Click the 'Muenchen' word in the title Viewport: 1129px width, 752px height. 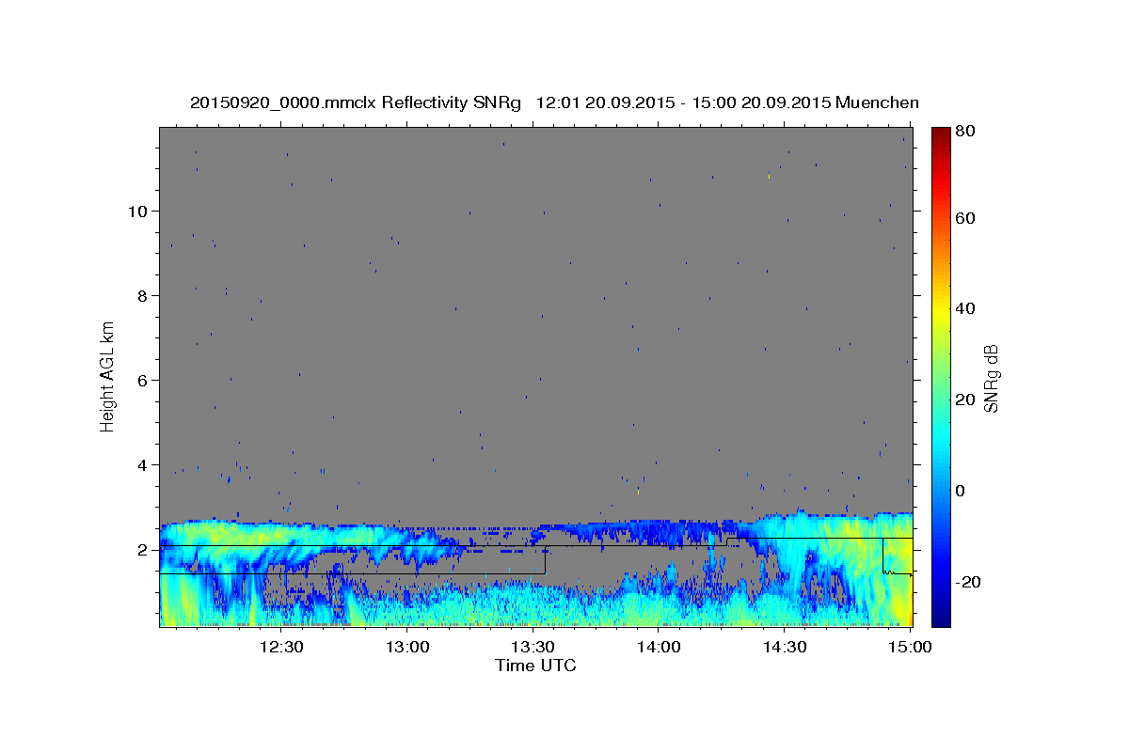coord(877,102)
